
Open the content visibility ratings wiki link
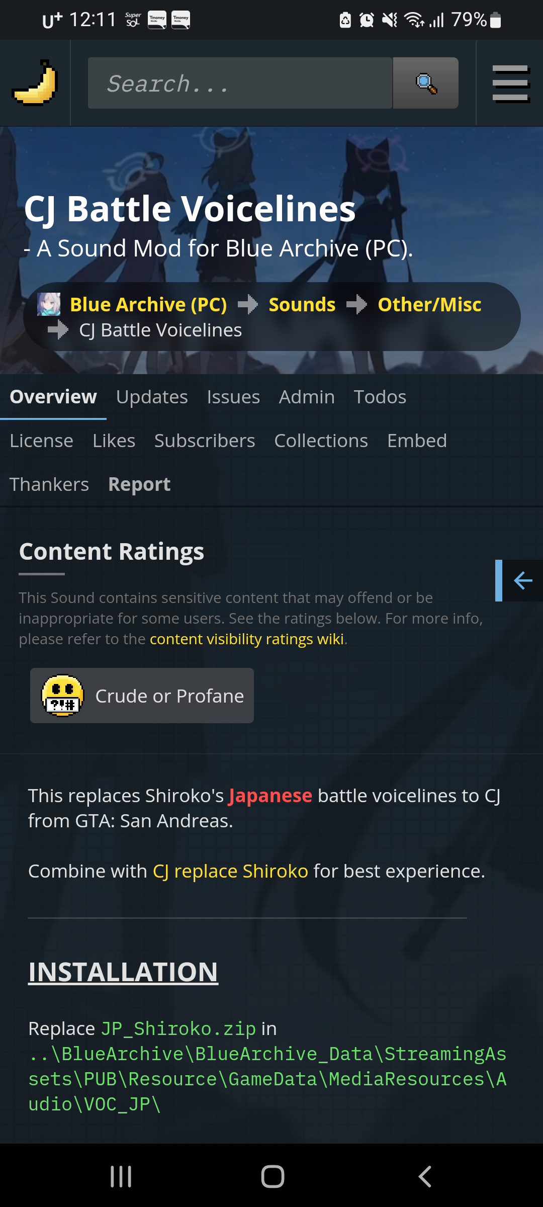247,639
